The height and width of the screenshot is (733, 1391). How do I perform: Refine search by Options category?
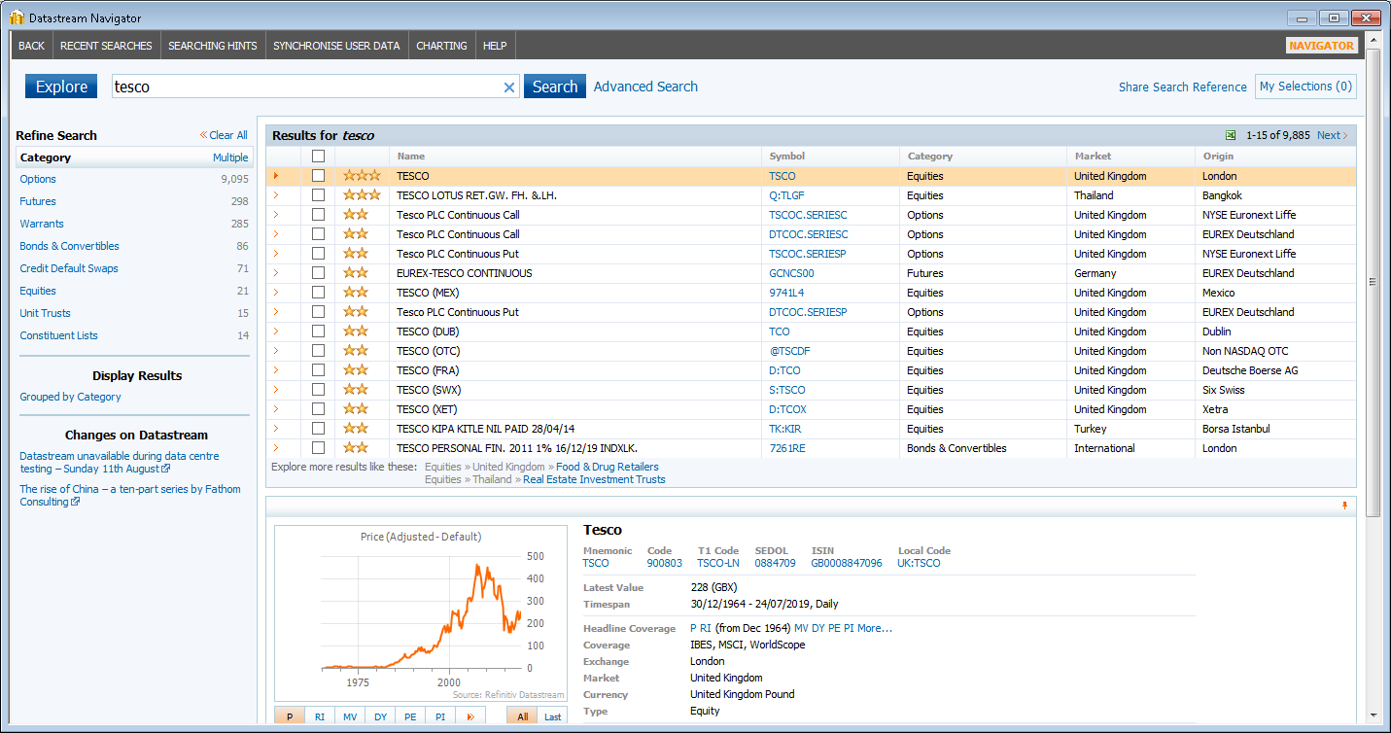click(38, 179)
